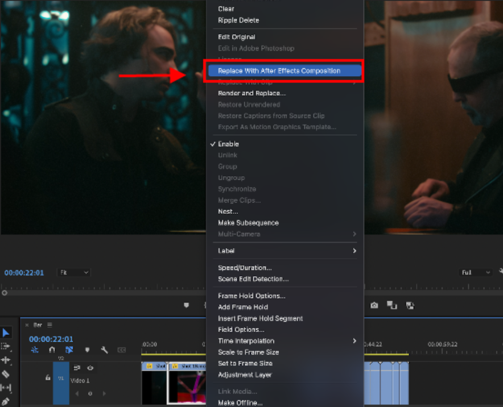The height and width of the screenshot is (407, 503).
Task: Select the Track Select Forward tool
Action: (6, 346)
